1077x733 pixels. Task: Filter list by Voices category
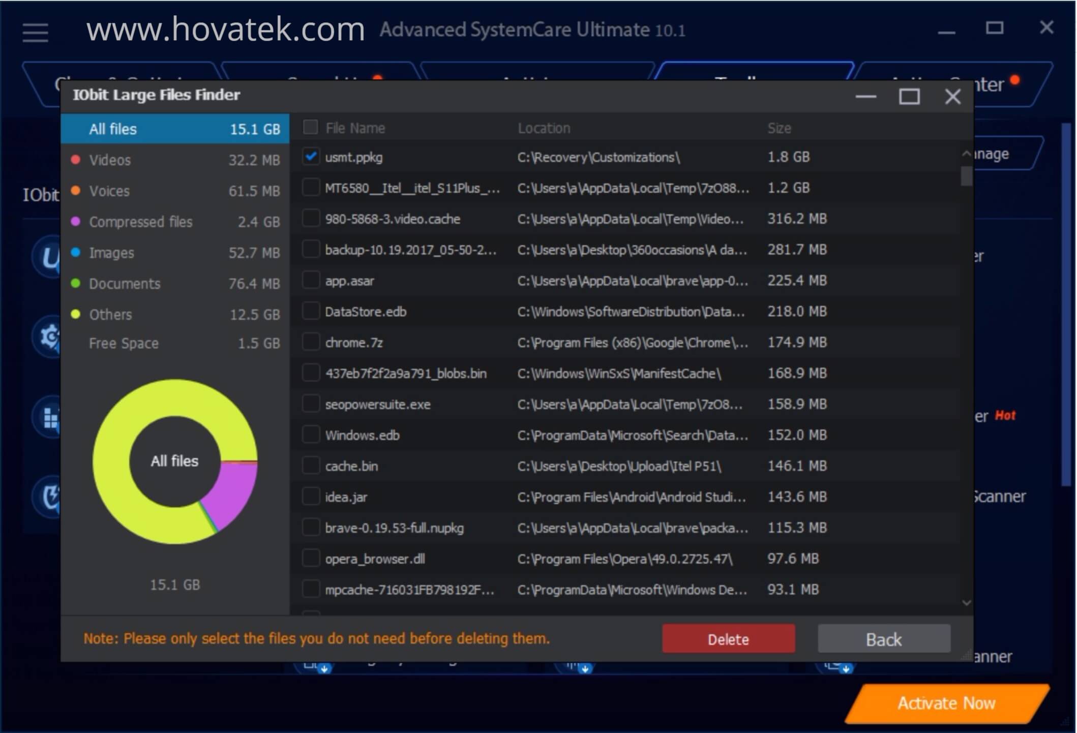(x=175, y=191)
